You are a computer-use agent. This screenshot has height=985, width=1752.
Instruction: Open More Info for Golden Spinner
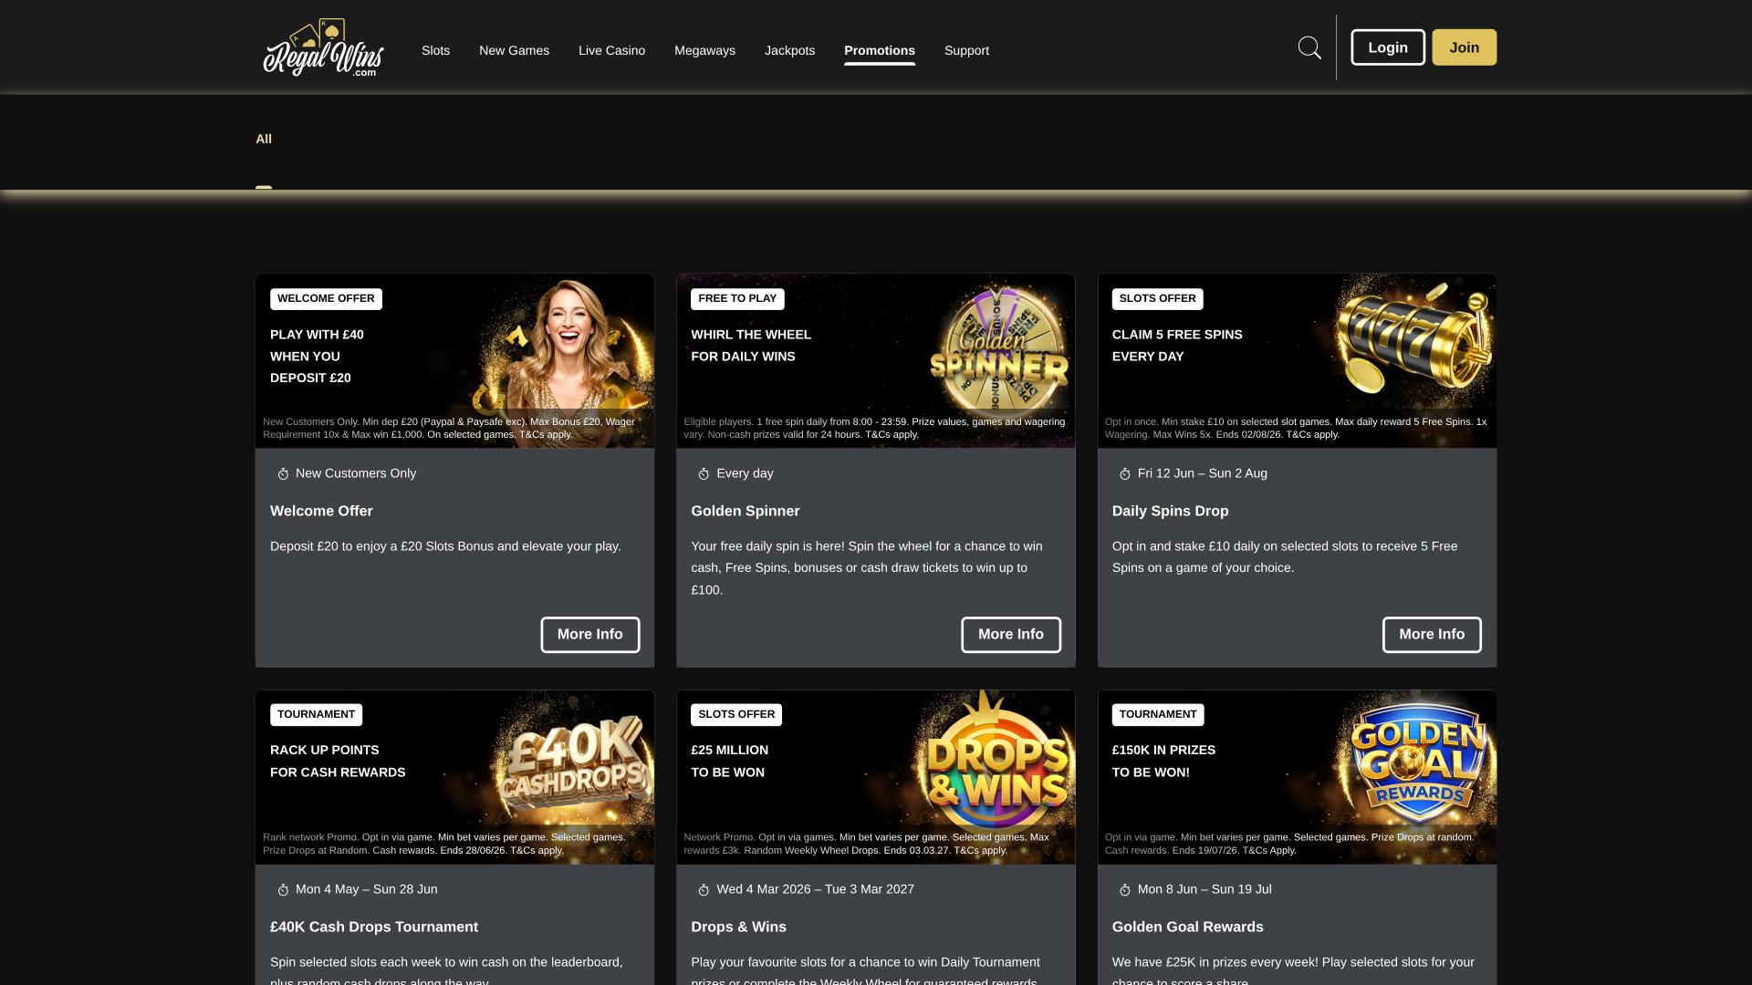point(1010,635)
